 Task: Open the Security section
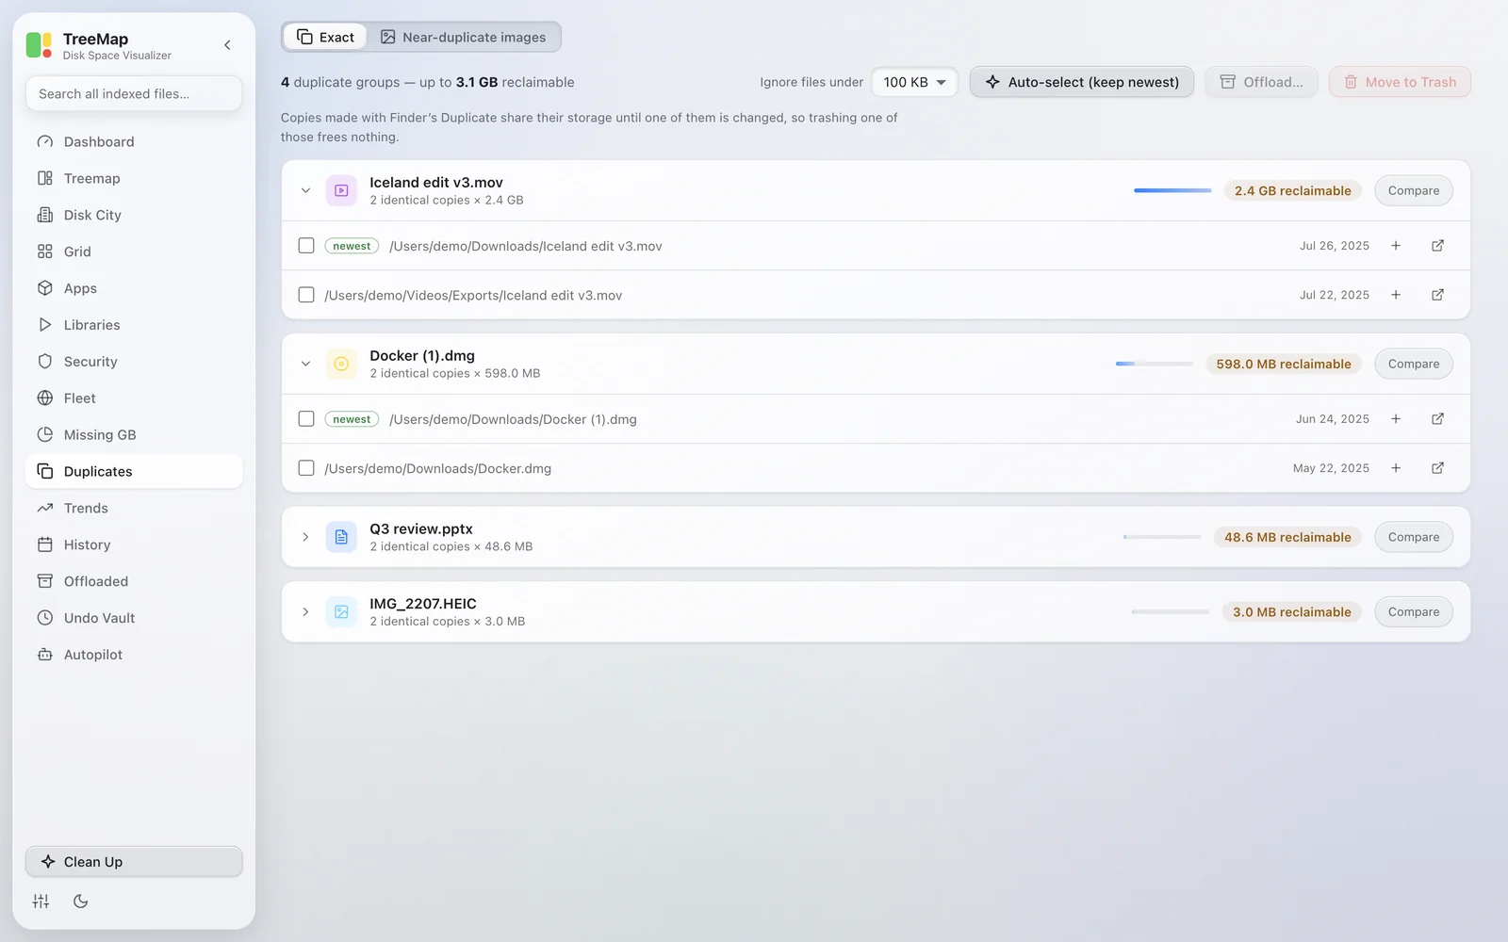pyautogui.click(x=134, y=362)
